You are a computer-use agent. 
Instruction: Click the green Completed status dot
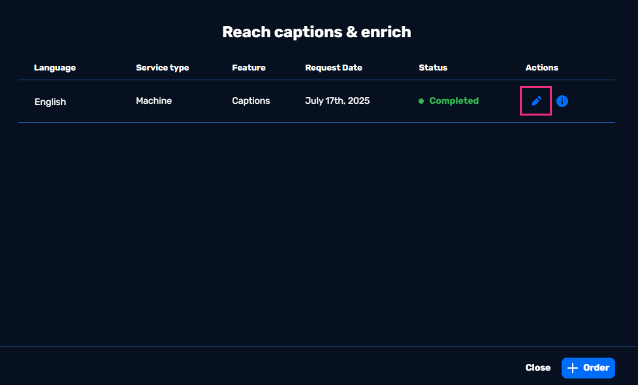[x=421, y=101]
